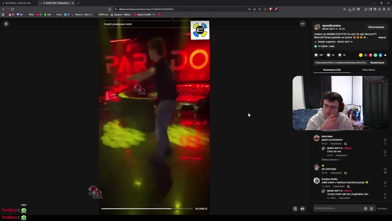Seek on the video progress bar

147,209
